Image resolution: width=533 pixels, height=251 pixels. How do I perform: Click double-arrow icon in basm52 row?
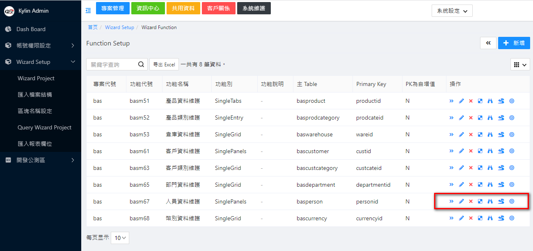point(451,118)
